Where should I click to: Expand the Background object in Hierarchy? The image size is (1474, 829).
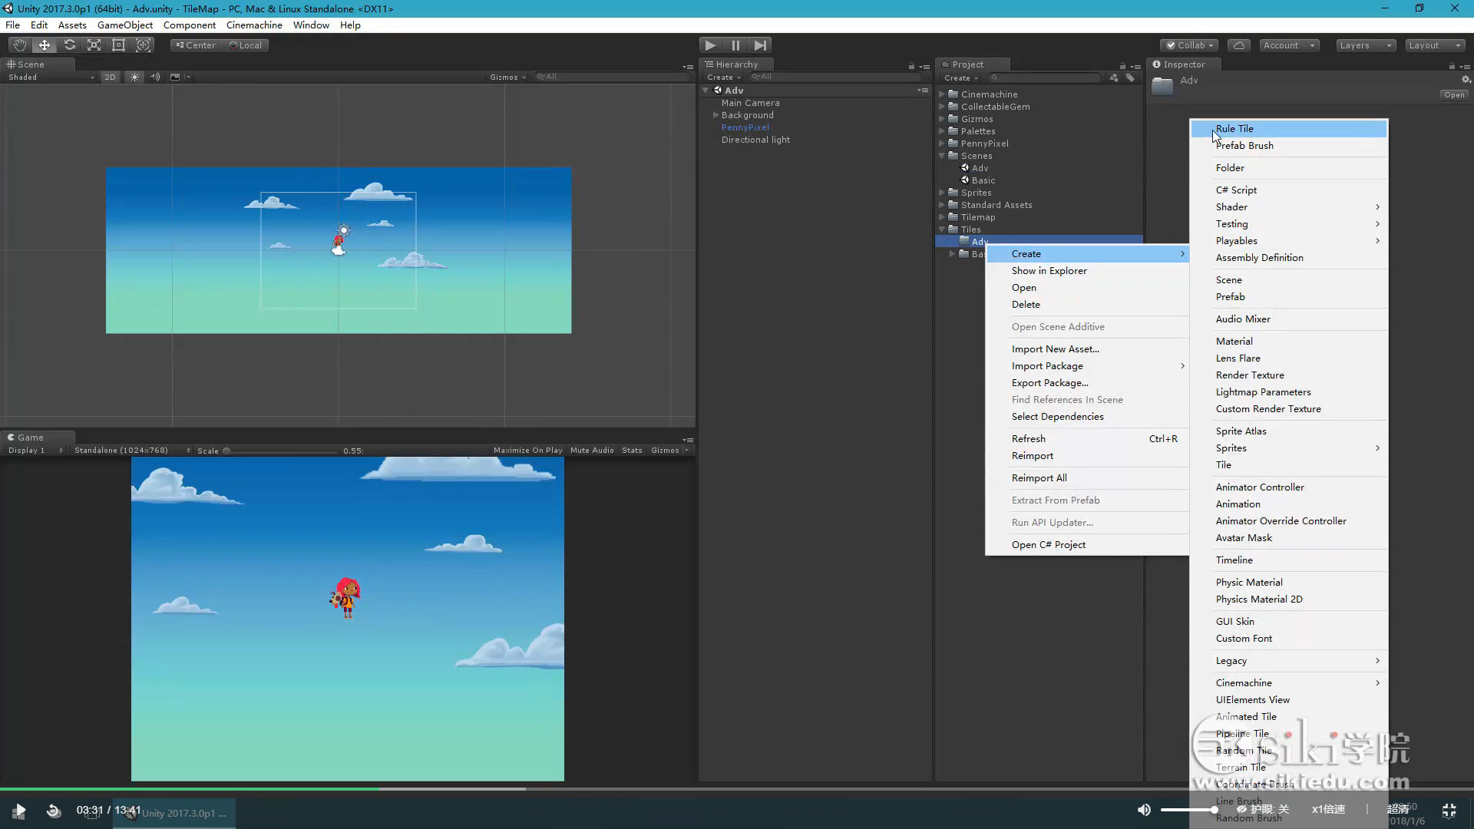(x=716, y=115)
